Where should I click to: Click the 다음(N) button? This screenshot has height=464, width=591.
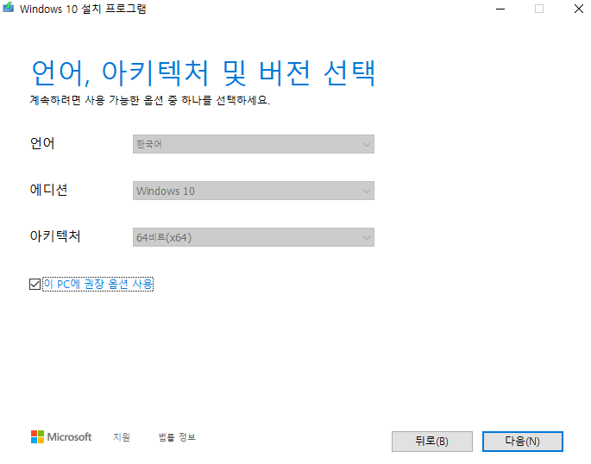[522, 441]
